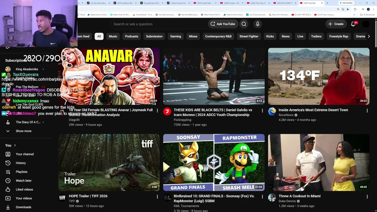Filter the feed by Mixes
Screen dimensions: 377x212
193,36
